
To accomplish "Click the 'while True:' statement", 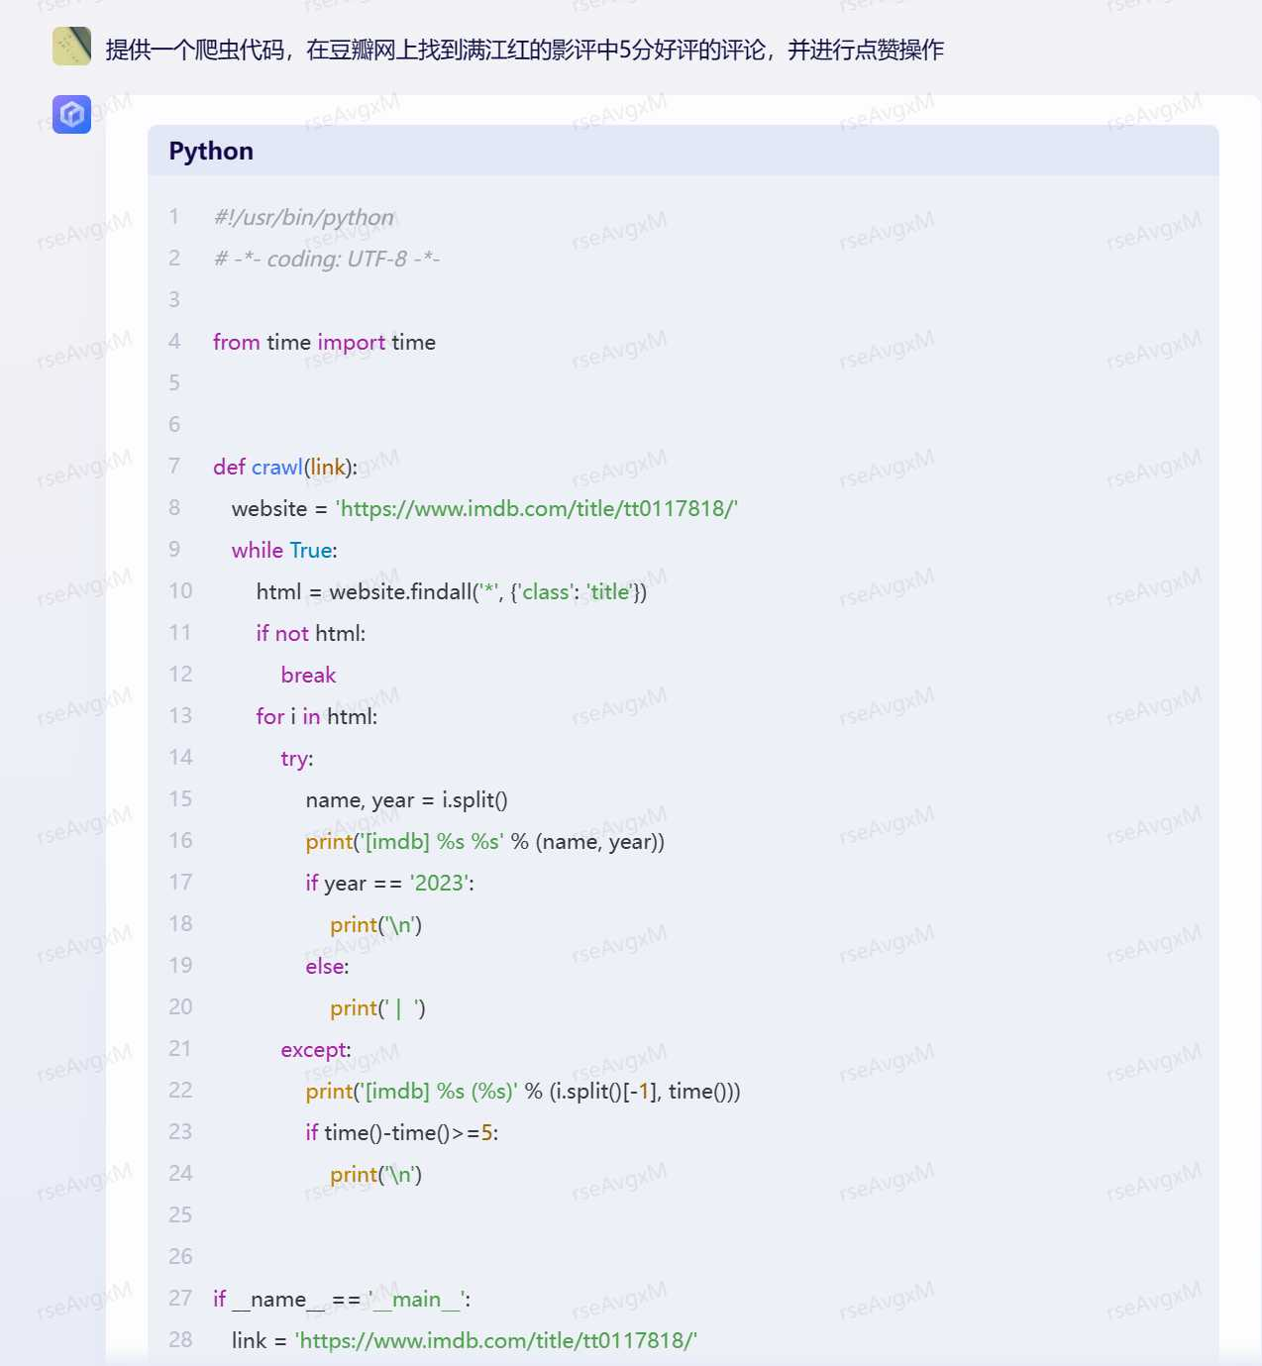I will tap(284, 550).
